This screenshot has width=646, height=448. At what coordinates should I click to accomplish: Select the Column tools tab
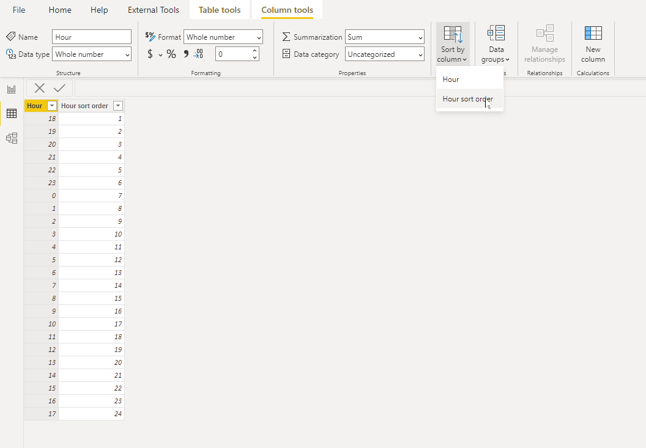click(287, 10)
